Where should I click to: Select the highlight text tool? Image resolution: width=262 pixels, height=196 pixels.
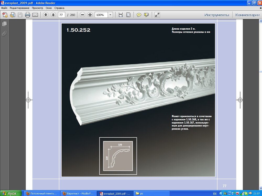(x=146, y=15)
